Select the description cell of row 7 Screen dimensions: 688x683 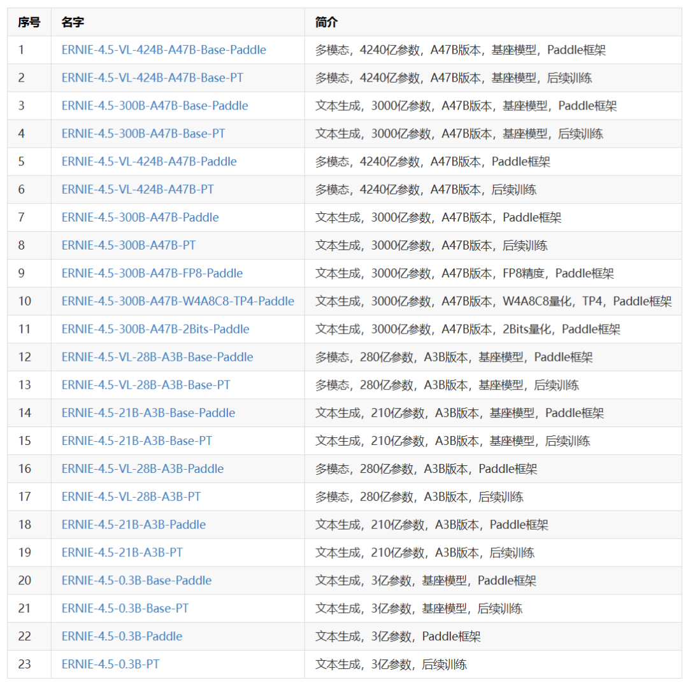493,218
